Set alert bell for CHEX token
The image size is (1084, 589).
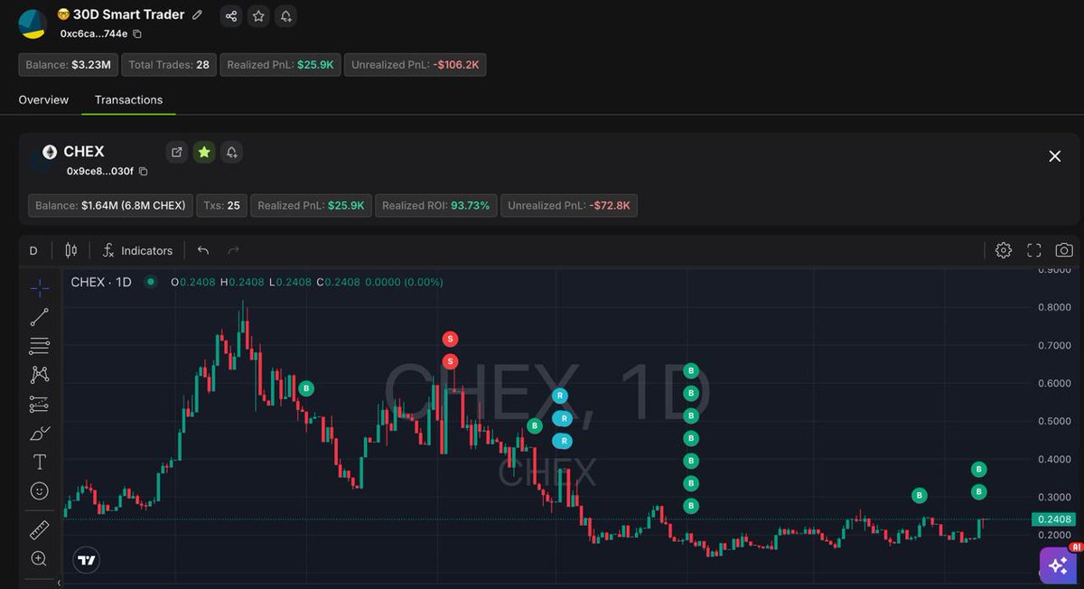(x=231, y=152)
